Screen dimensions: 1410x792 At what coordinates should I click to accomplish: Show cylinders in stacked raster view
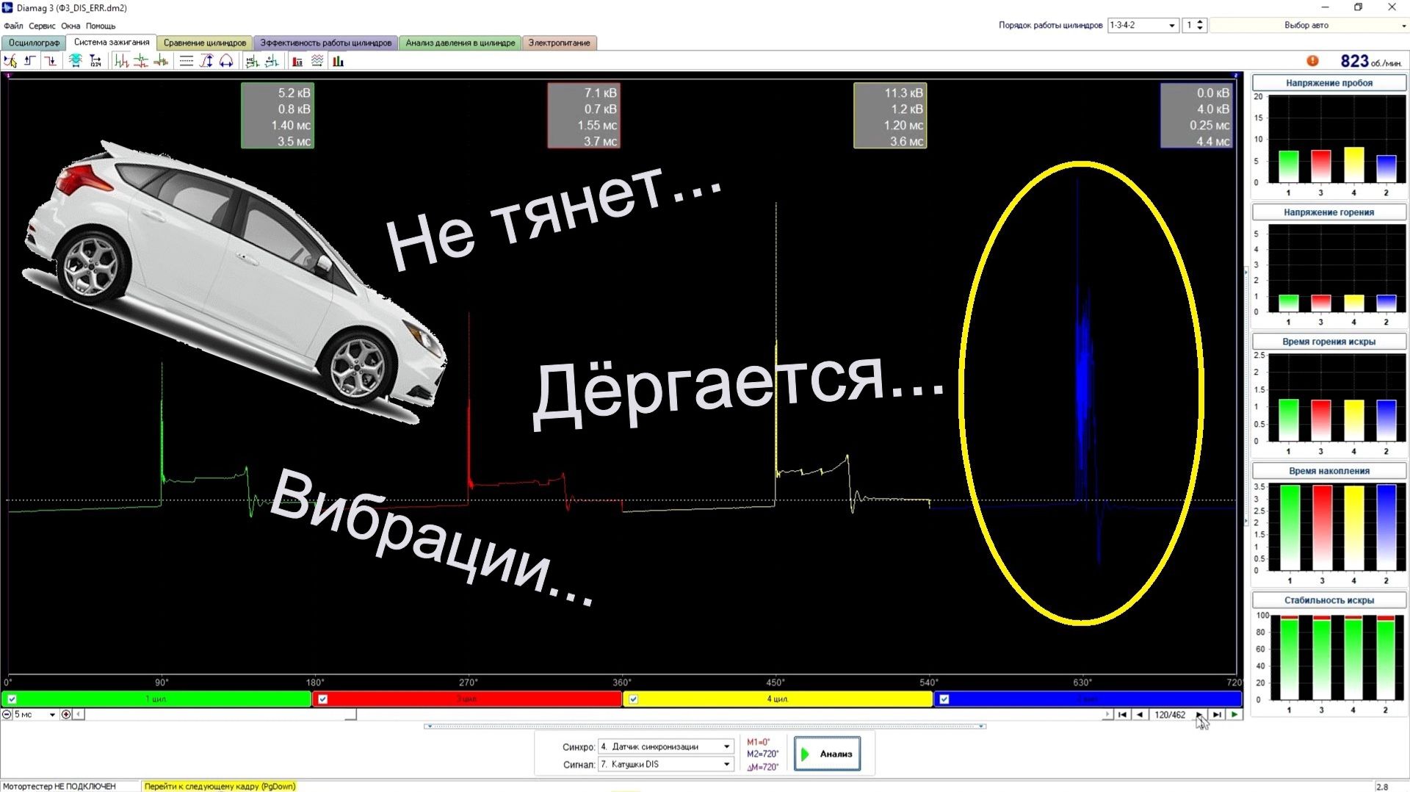141,61
